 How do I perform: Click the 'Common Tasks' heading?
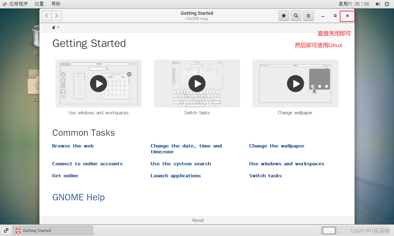83,133
